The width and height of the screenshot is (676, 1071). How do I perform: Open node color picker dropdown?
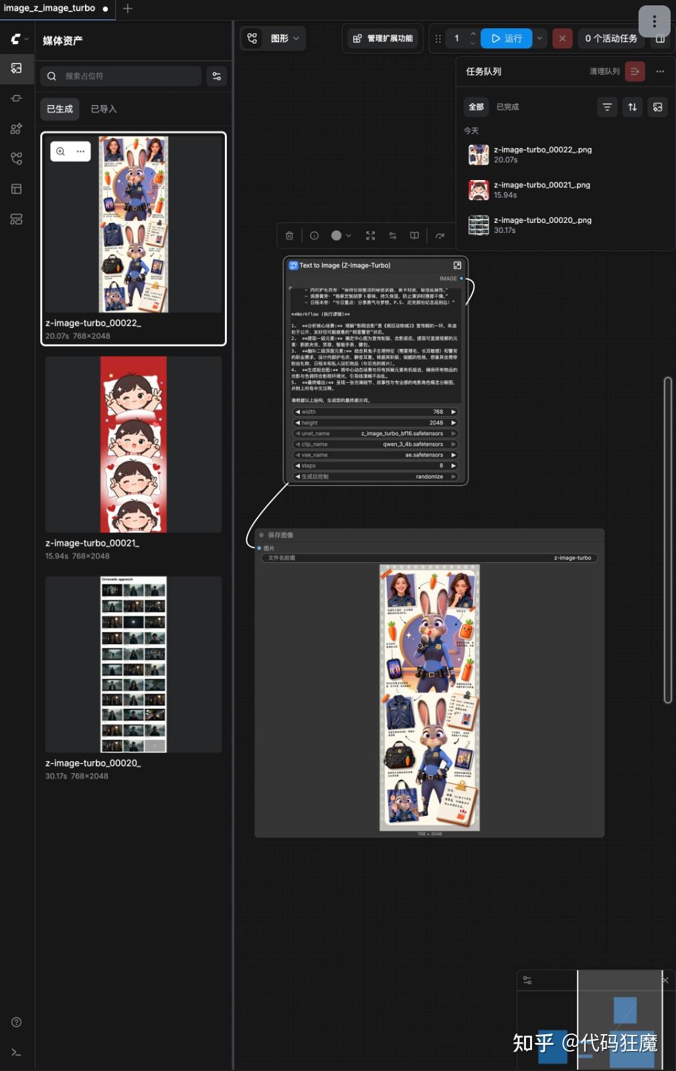[x=341, y=236]
